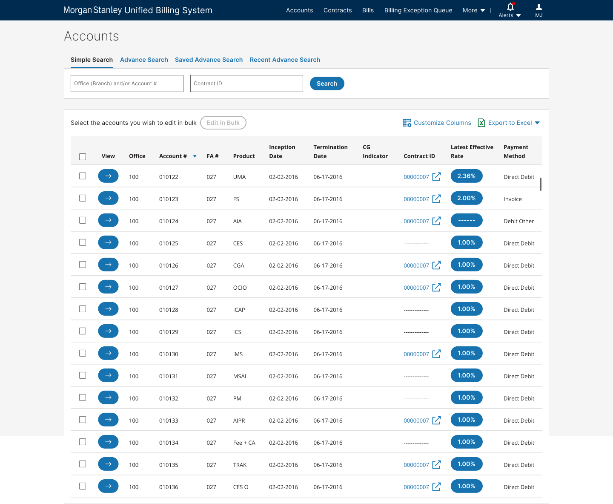Click the 2.36% rate pill
This screenshot has width=613, height=504.
pyautogui.click(x=467, y=176)
